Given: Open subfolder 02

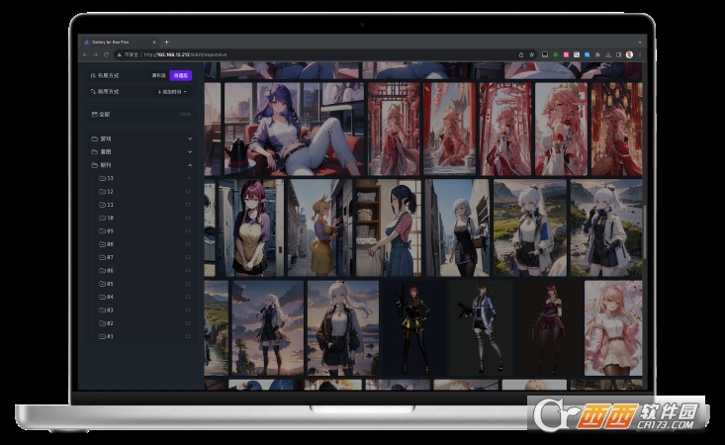Looking at the screenshot, I should tap(145, 323).
